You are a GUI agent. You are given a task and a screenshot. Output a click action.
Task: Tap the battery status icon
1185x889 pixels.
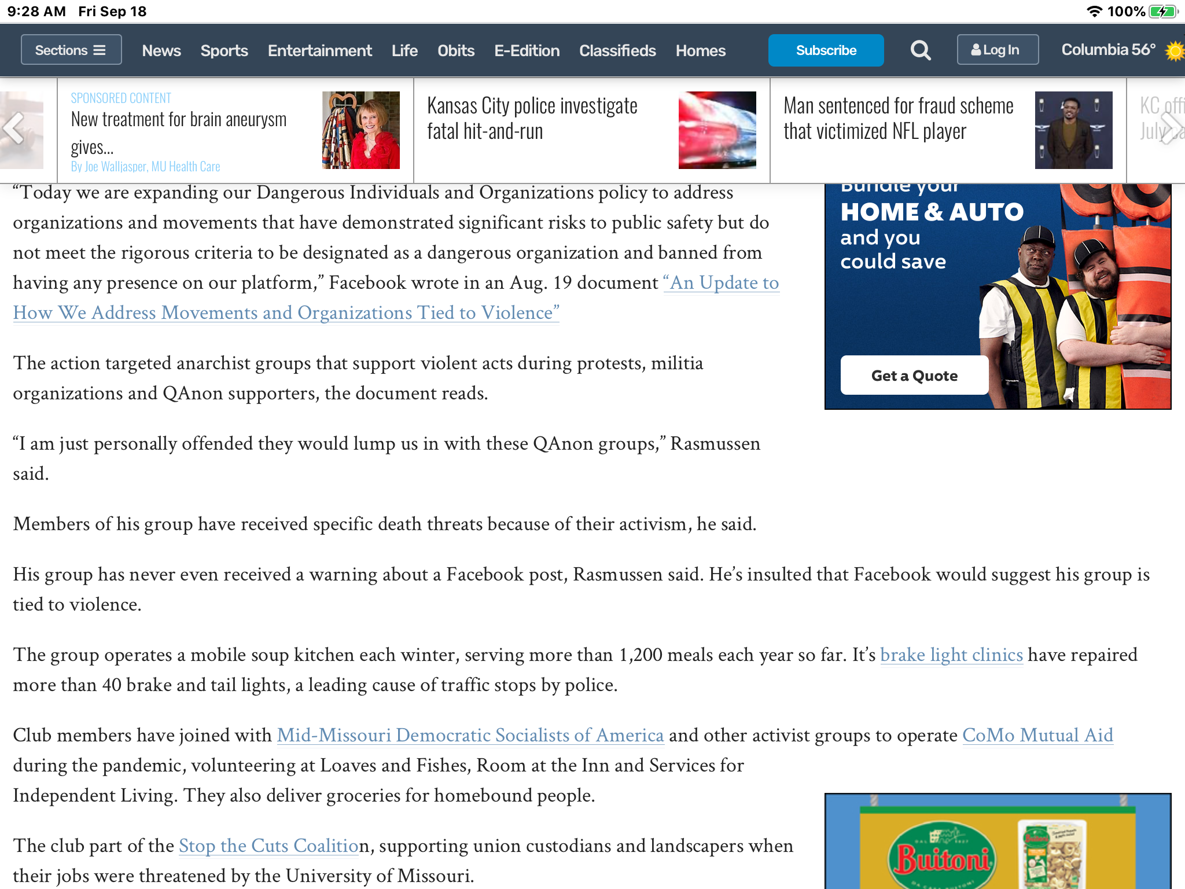[x=1164, y=12]
